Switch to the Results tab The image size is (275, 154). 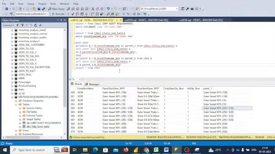(x=76, y=84)
